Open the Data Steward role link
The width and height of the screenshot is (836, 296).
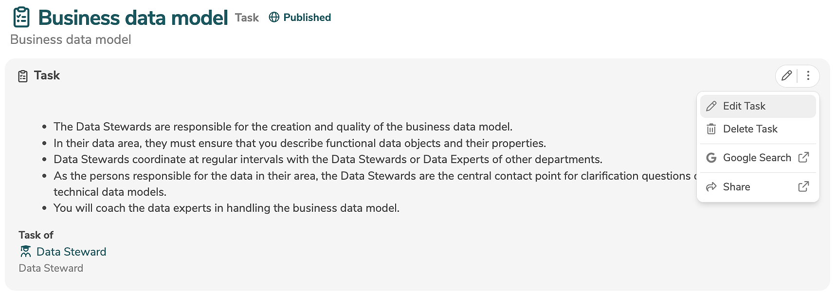coord(71,252)
